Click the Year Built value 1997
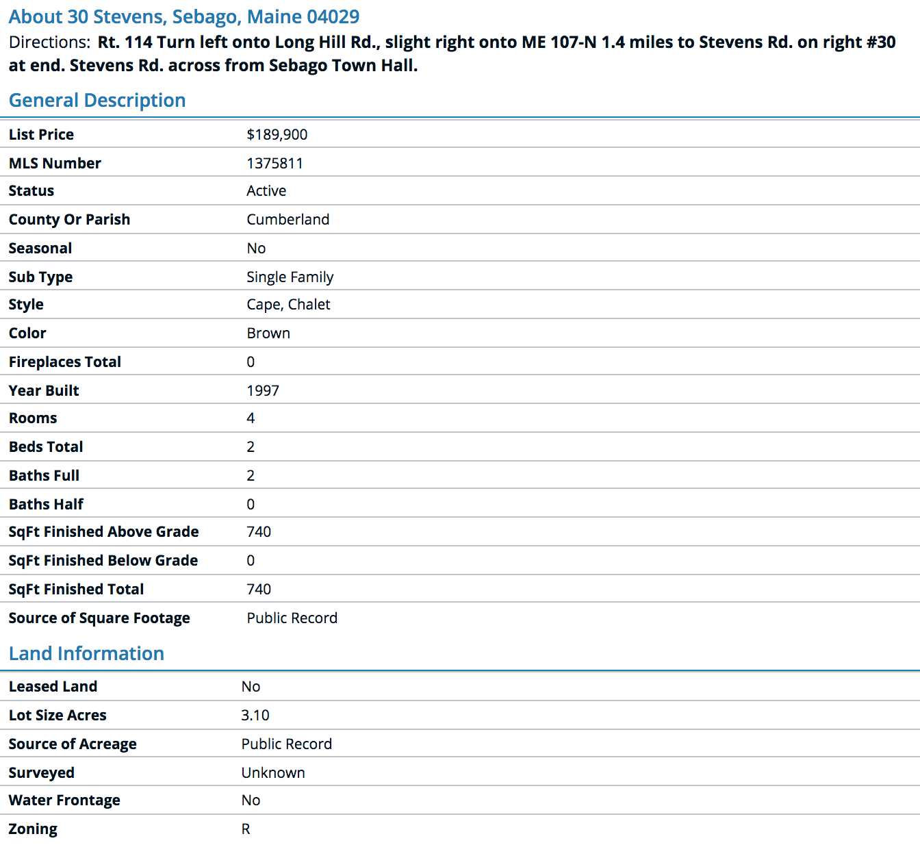 point(263,391)
